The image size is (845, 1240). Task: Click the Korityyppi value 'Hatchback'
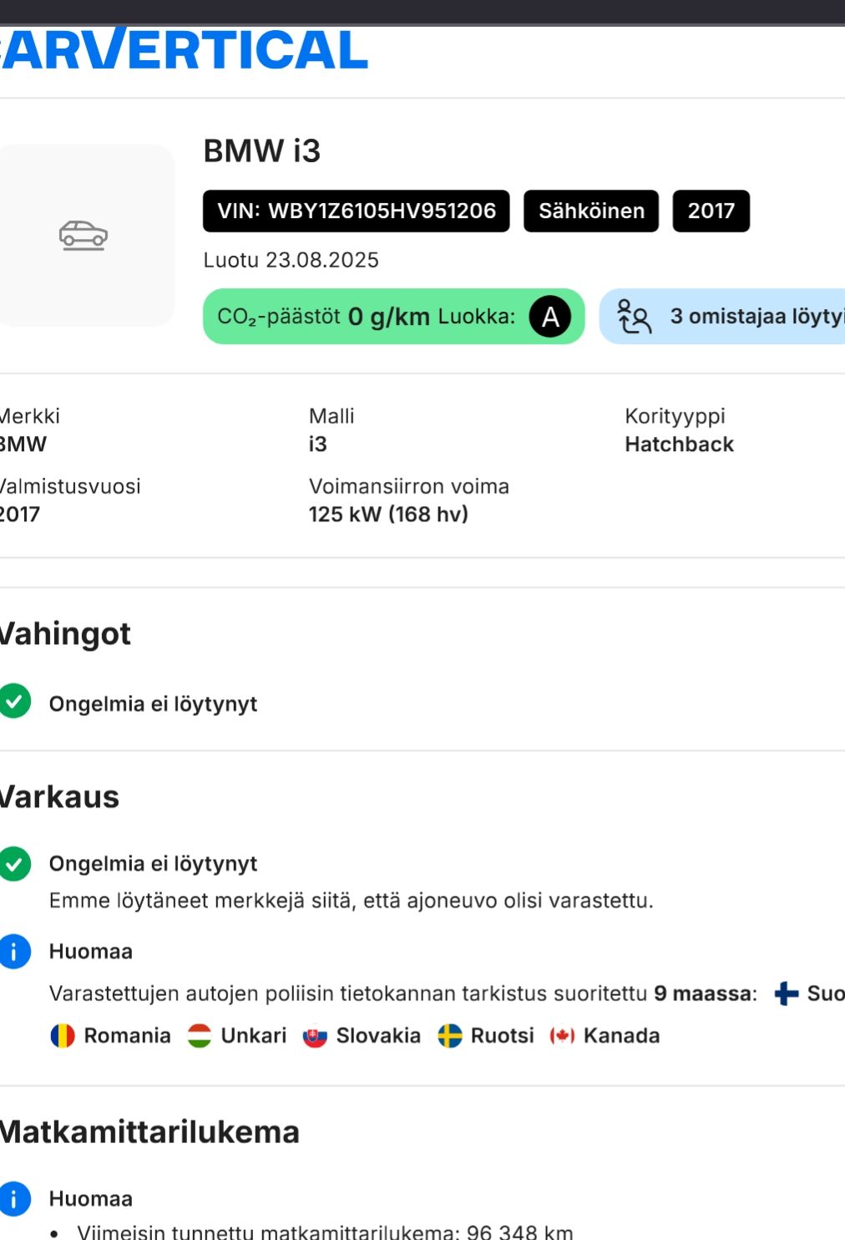[x=680, y=445]
